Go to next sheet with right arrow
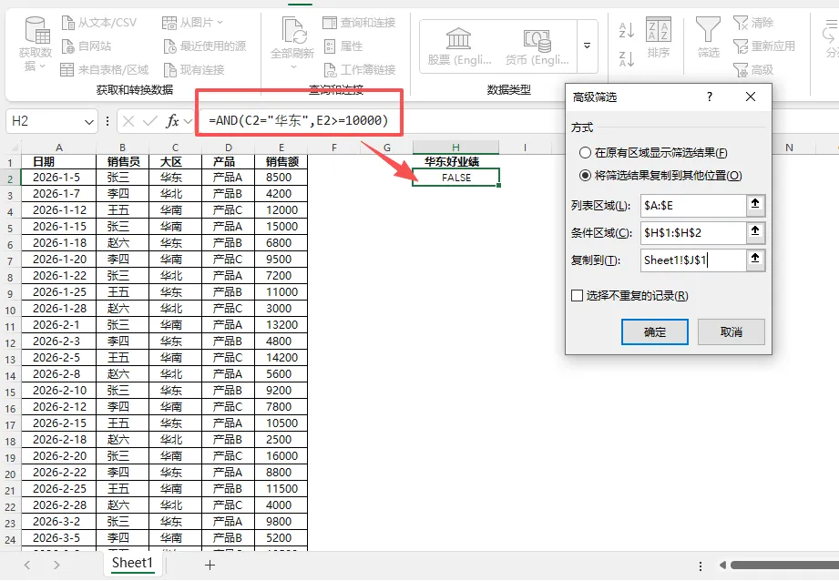Image resolution: width=839 pixels, height=581 pixels. [56, 565]
